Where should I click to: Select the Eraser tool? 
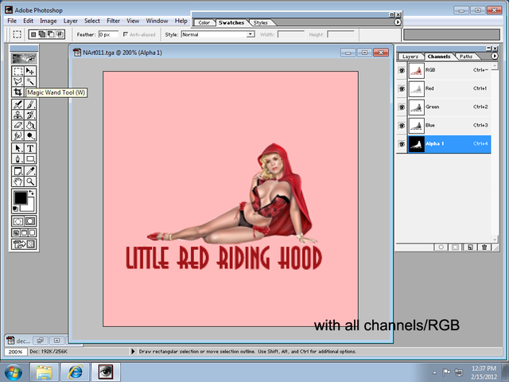click(17, 125)
